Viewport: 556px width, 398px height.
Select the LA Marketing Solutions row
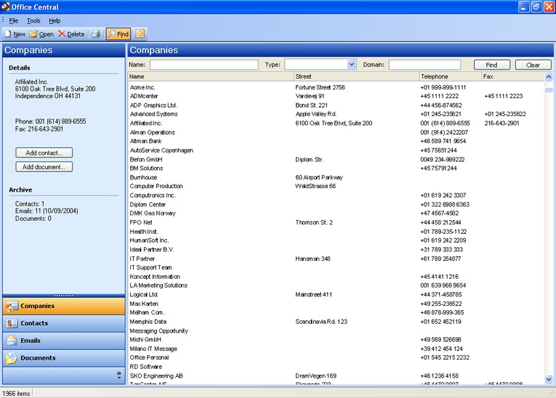(x=336, y=286)
